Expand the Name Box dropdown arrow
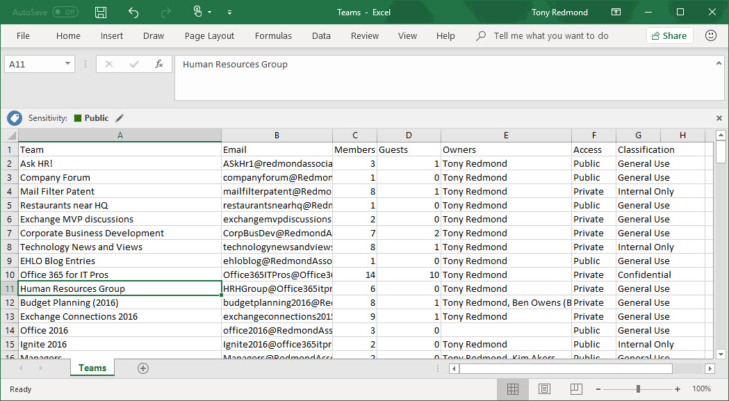Image resolution: width=729 pixels, height=401 pixels. point(67,64)
